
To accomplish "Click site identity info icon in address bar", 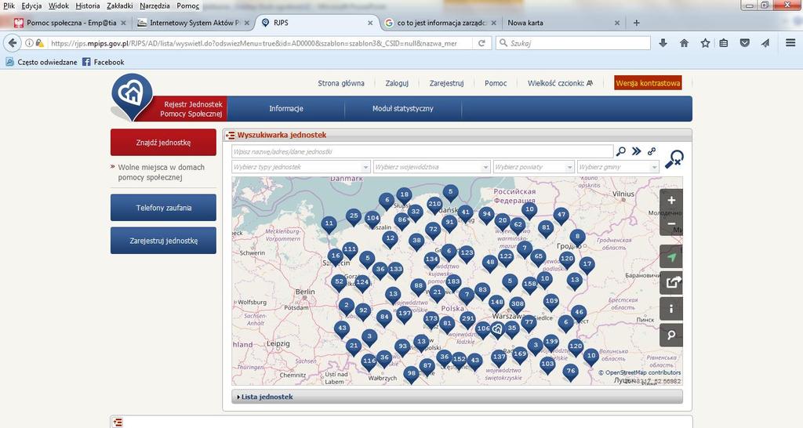I will [x=30, y=44].
